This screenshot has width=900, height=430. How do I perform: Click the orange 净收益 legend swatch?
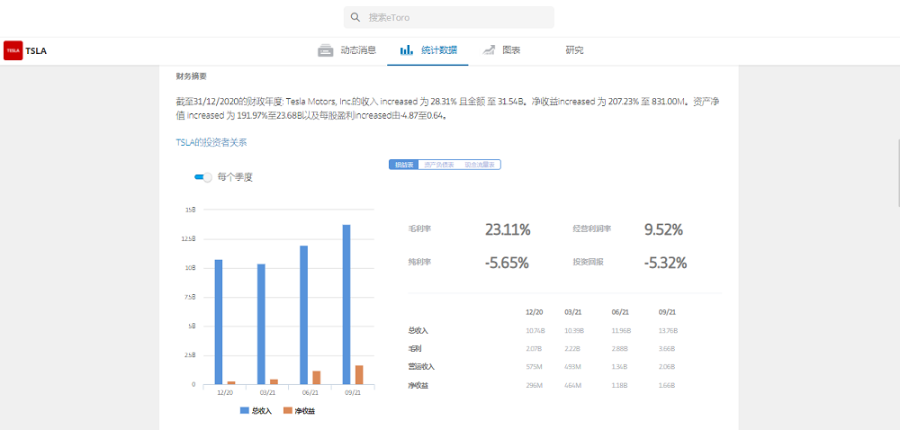click(288, 410)
